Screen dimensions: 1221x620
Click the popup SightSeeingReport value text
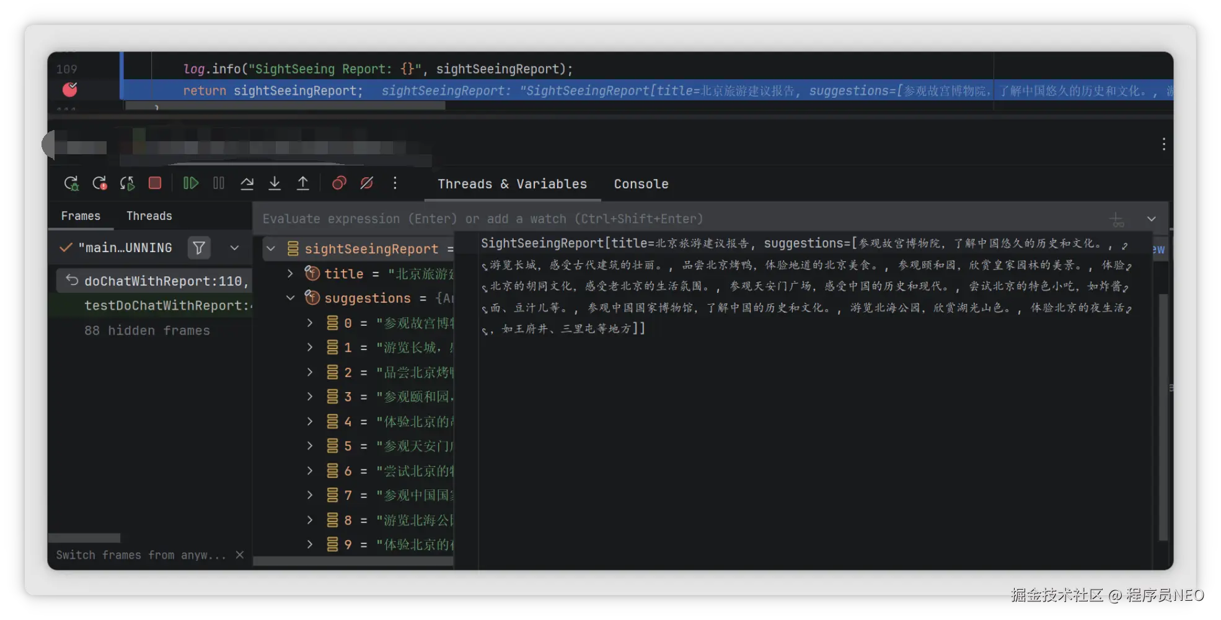806,286
